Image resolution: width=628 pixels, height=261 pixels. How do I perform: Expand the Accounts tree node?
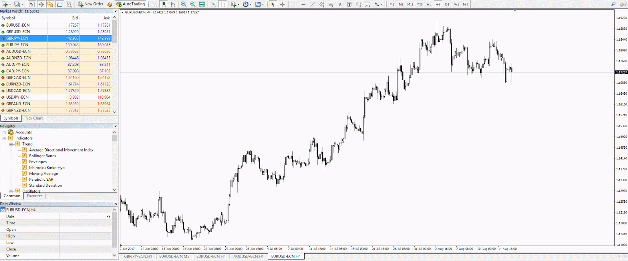point(4,132)
